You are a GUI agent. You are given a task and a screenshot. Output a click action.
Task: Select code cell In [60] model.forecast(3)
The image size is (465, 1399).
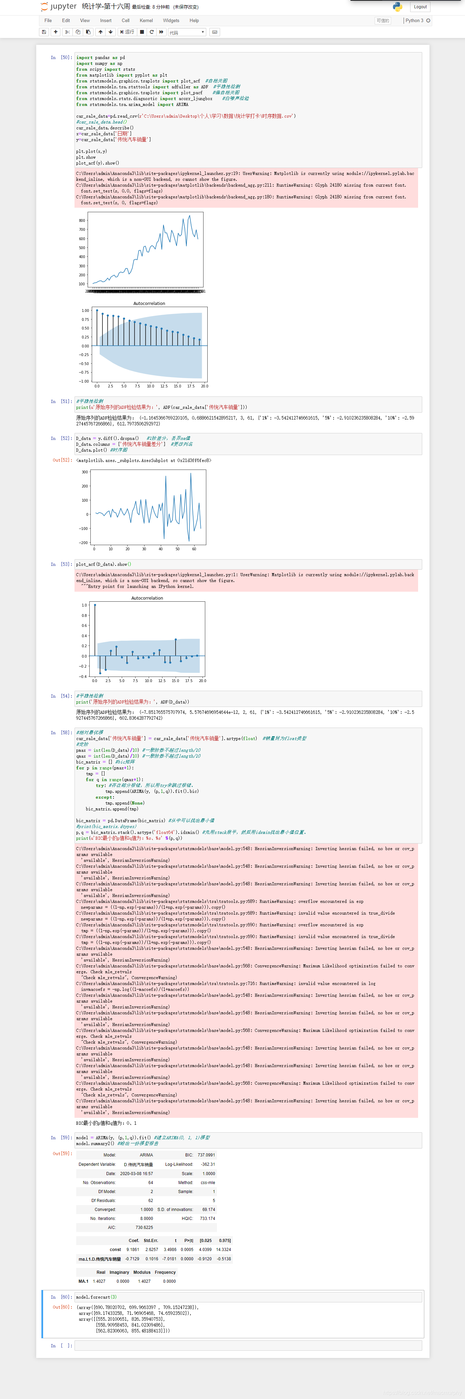click(248, 1297)
